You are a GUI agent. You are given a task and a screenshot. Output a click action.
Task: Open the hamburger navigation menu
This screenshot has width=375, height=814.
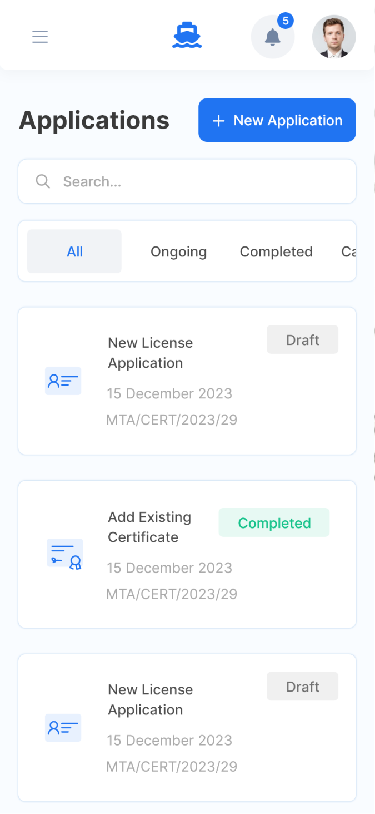[40, 37]
